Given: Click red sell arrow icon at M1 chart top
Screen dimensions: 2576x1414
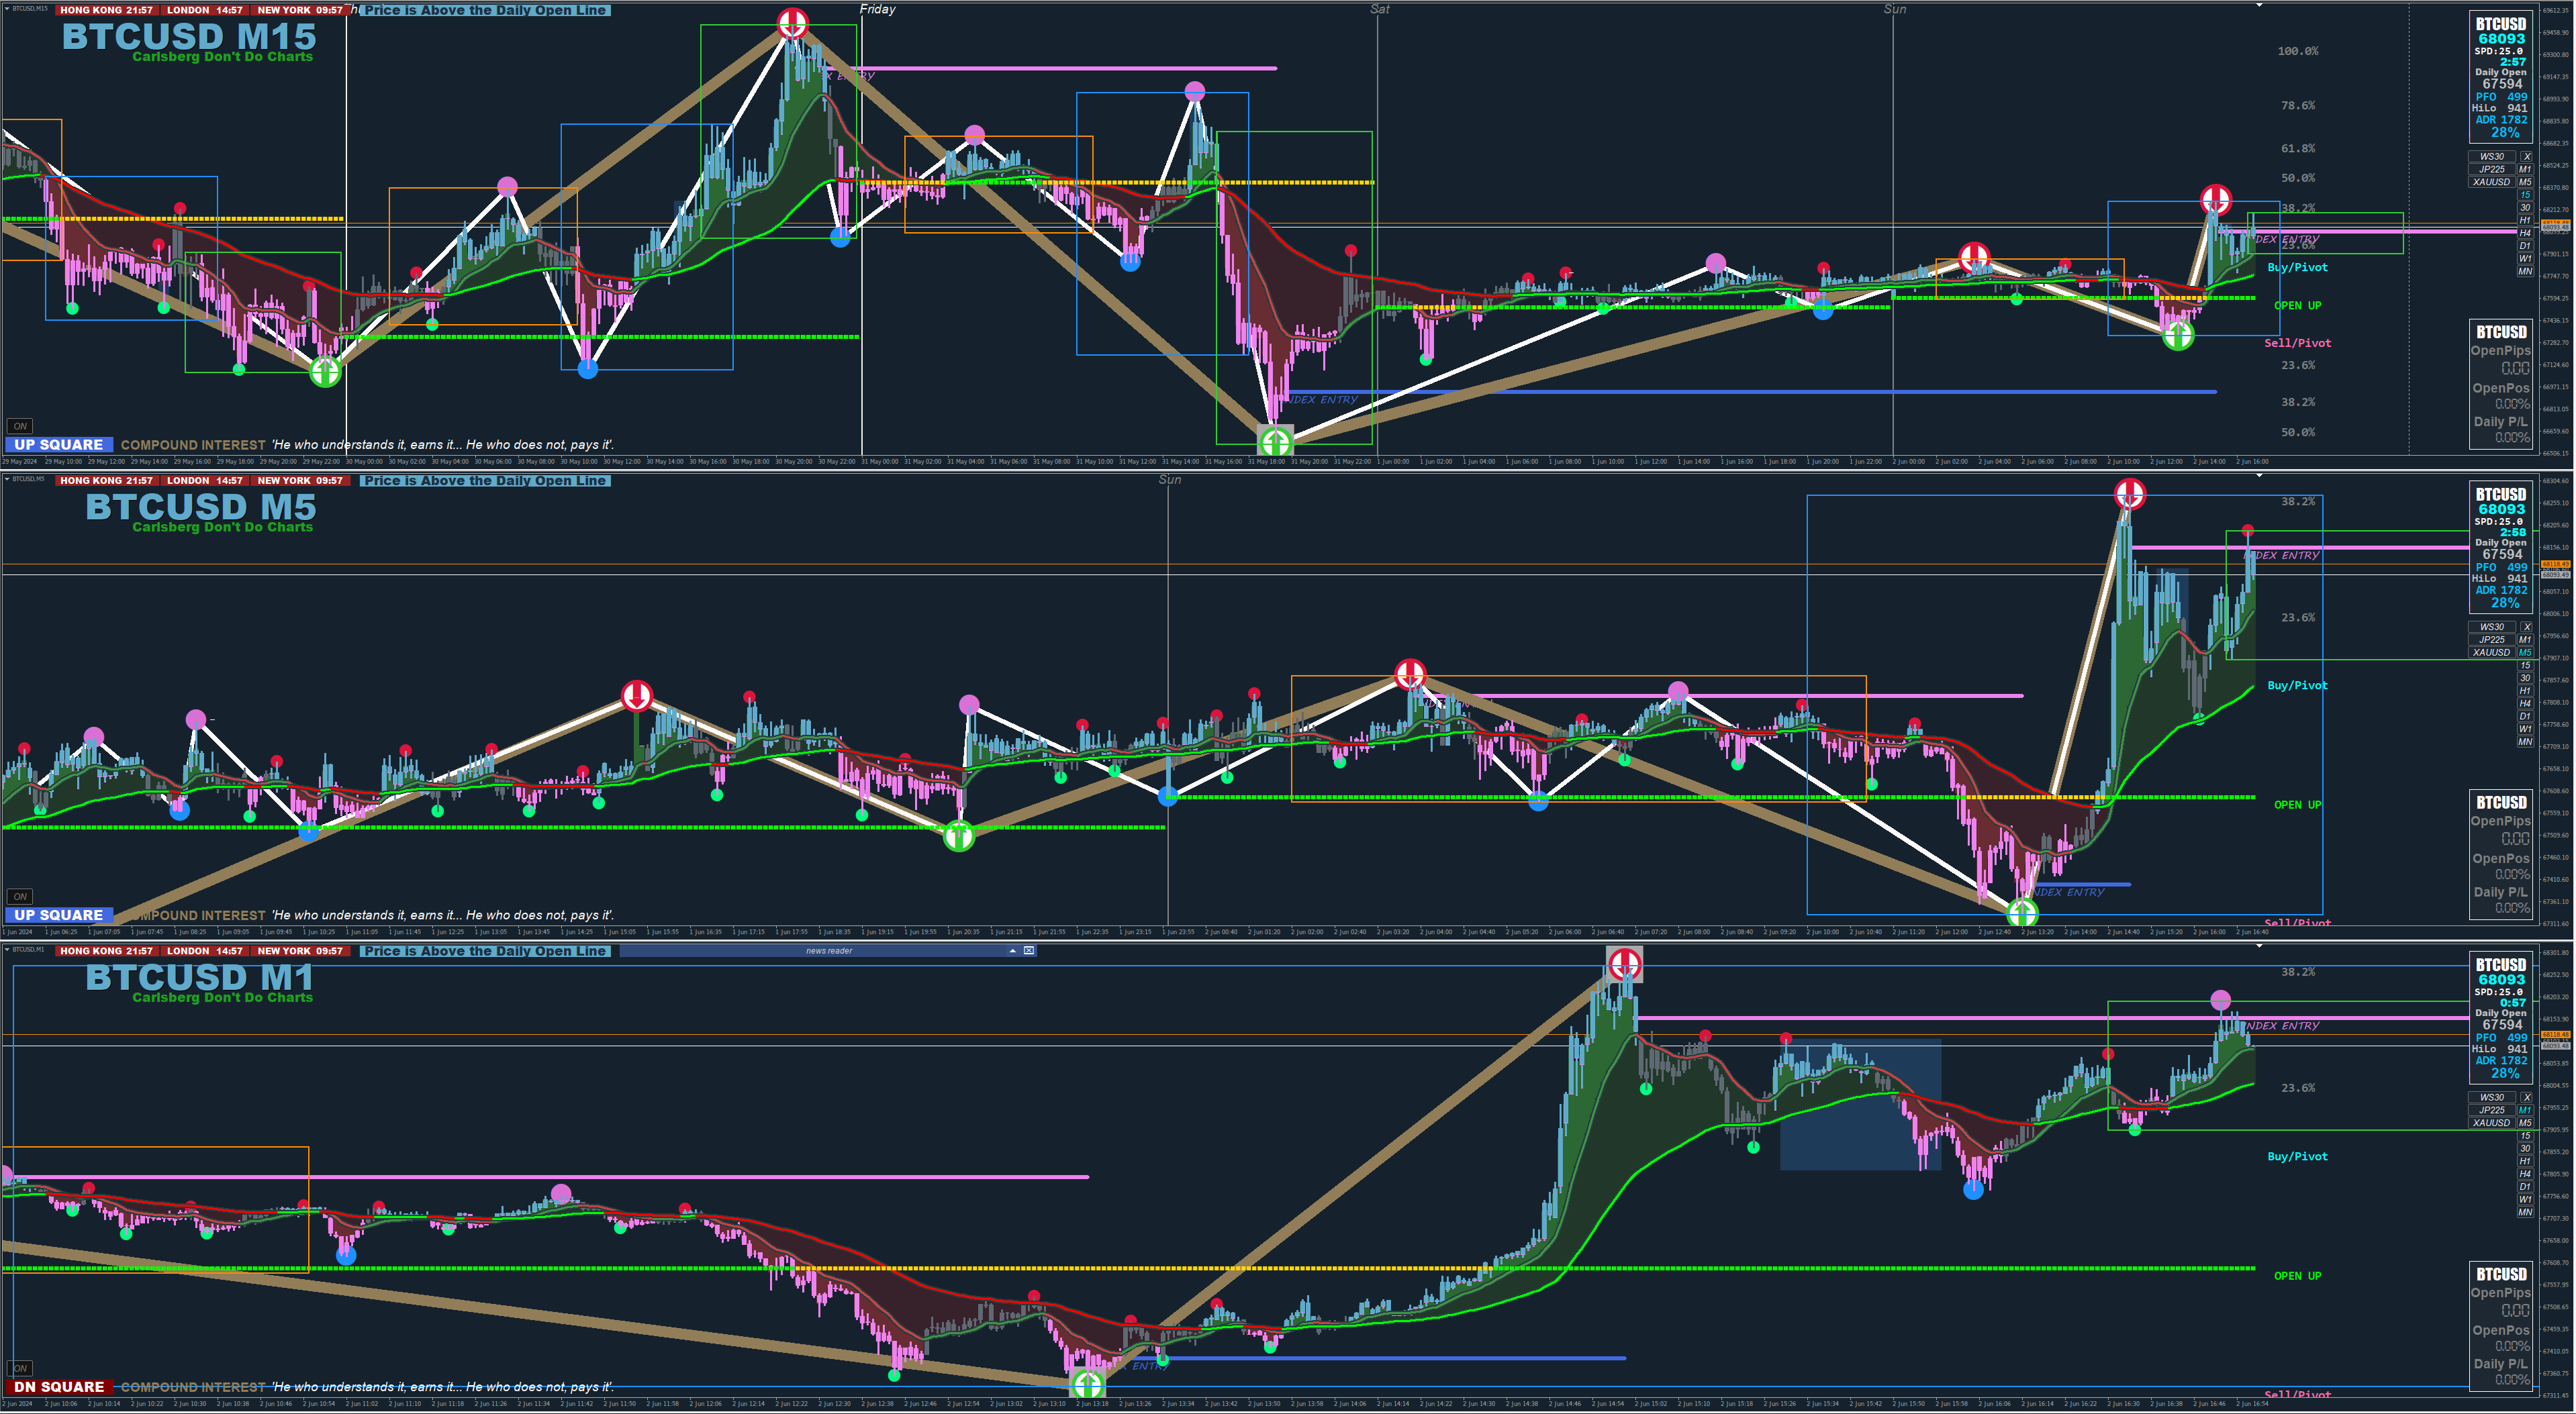Looking at the screenshot, I should [x=1624, y=964].
